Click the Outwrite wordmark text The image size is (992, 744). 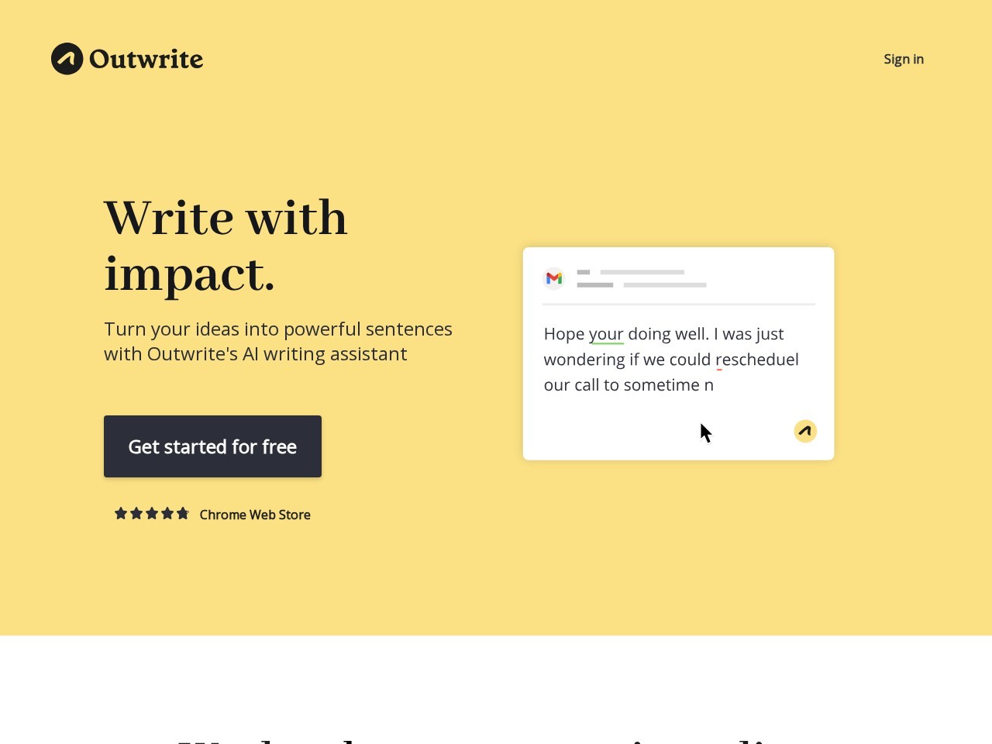(146, 59)
